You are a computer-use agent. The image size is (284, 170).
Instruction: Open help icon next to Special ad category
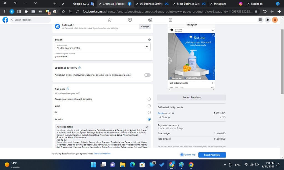coord(79,68)
